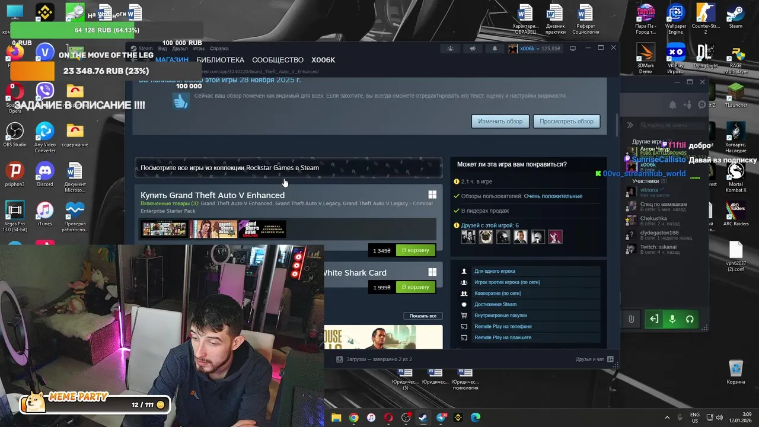Go to БИБЛИОТЕКА tab

coord(220,60)
